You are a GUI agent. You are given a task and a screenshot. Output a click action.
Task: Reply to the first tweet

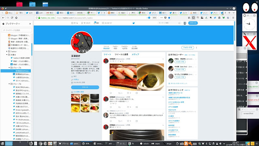pyautogui.click(x=111, y=93)
